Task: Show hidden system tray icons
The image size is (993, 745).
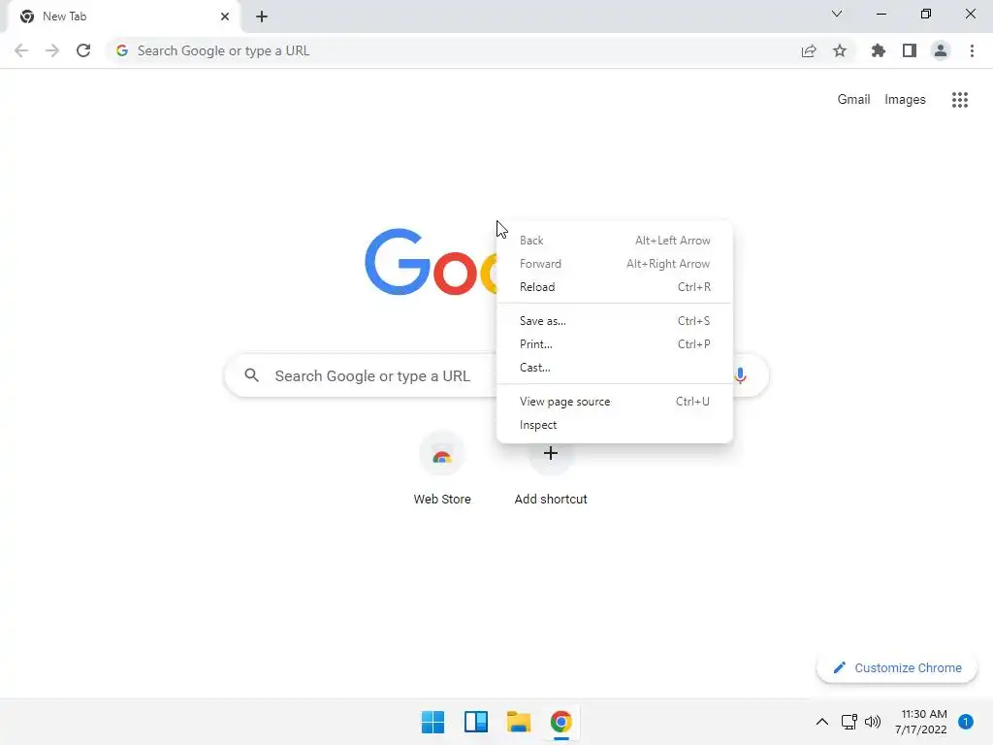Action: 822,722
